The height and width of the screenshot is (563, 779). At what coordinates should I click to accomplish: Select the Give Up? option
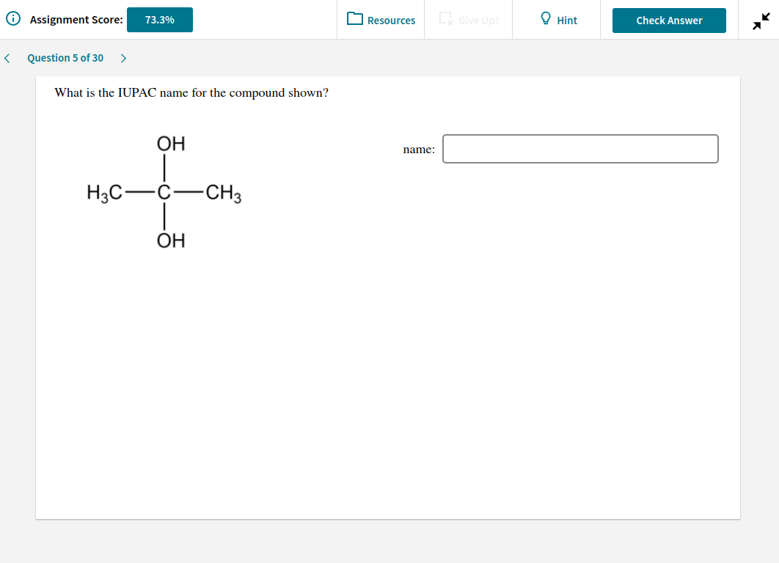click(x=467, y=20)
